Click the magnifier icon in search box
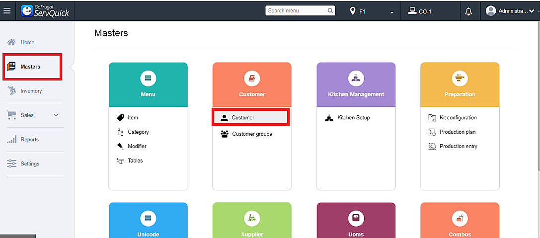 [330, 10]
